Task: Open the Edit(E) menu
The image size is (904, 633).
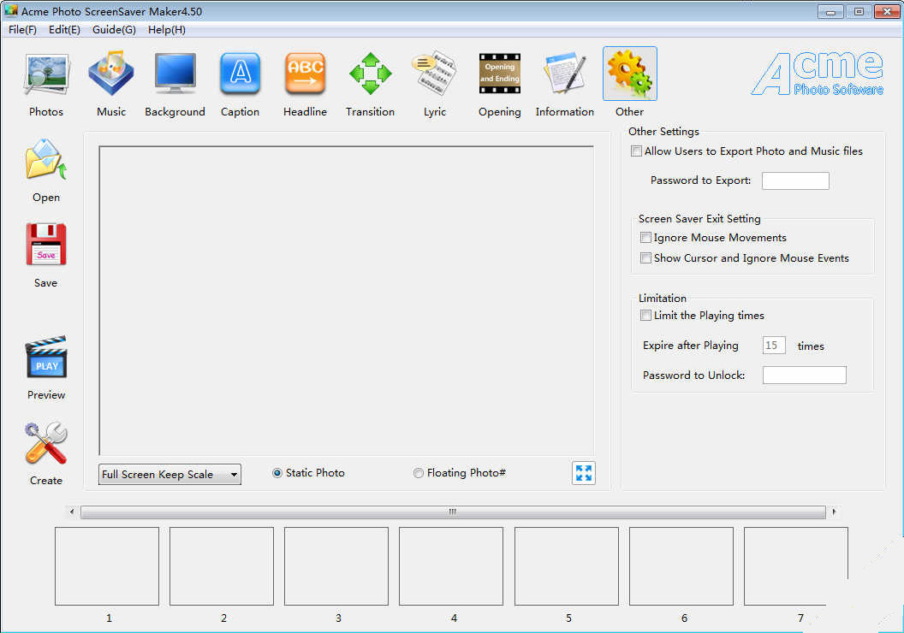Action: coord(64,29)
